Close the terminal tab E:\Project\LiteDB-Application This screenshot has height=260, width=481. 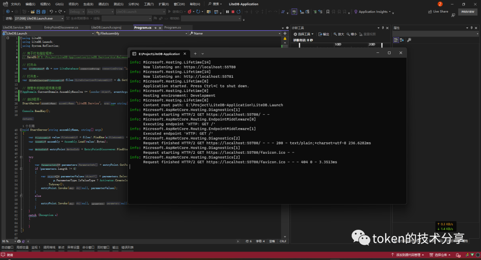tap(185, 54)
